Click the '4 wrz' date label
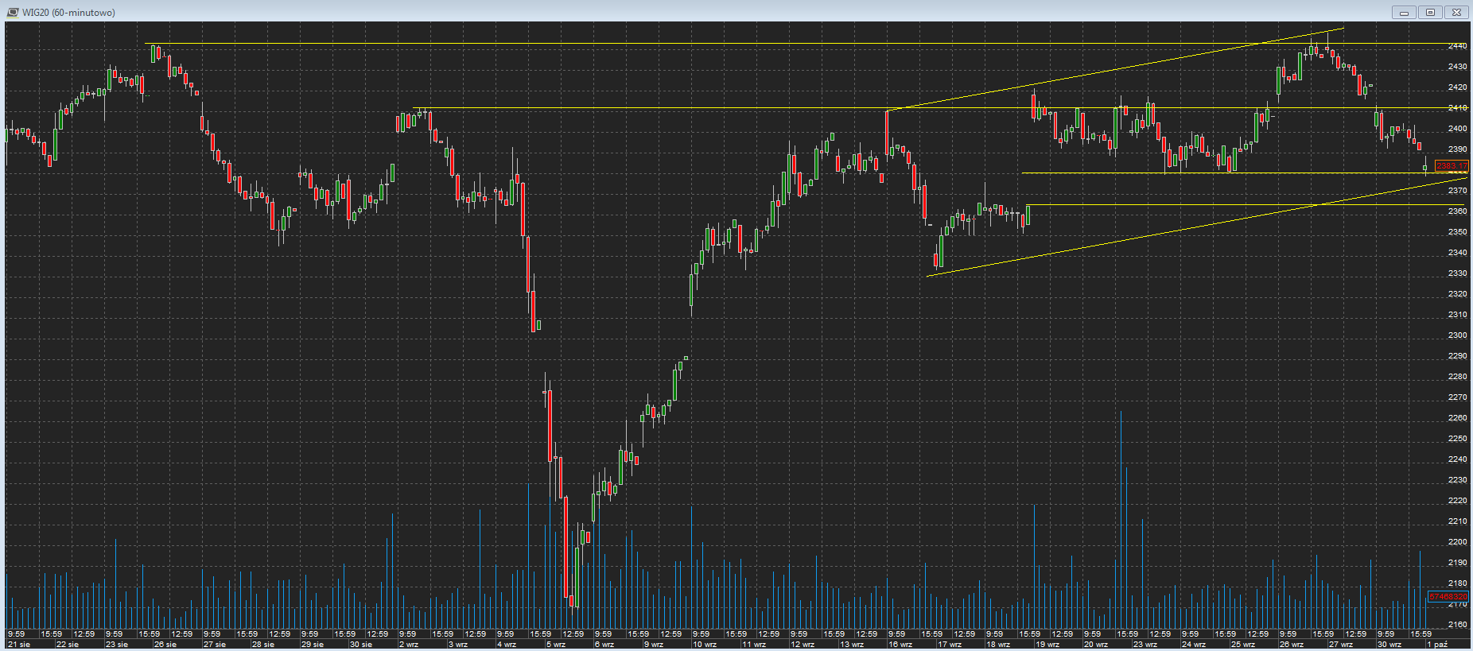 pyautogui.click(x=508, y=645)
